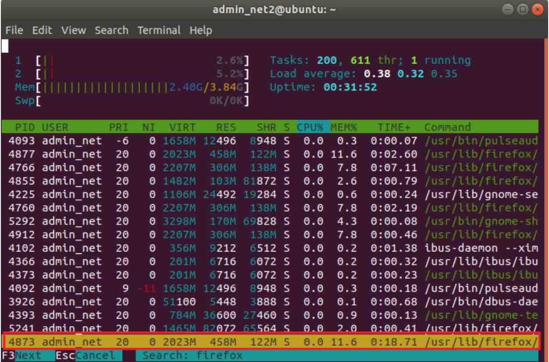The height and width of the screenshot is (362, 549).
Task: Sort processes by the PID column header
Action: point(25,128)
